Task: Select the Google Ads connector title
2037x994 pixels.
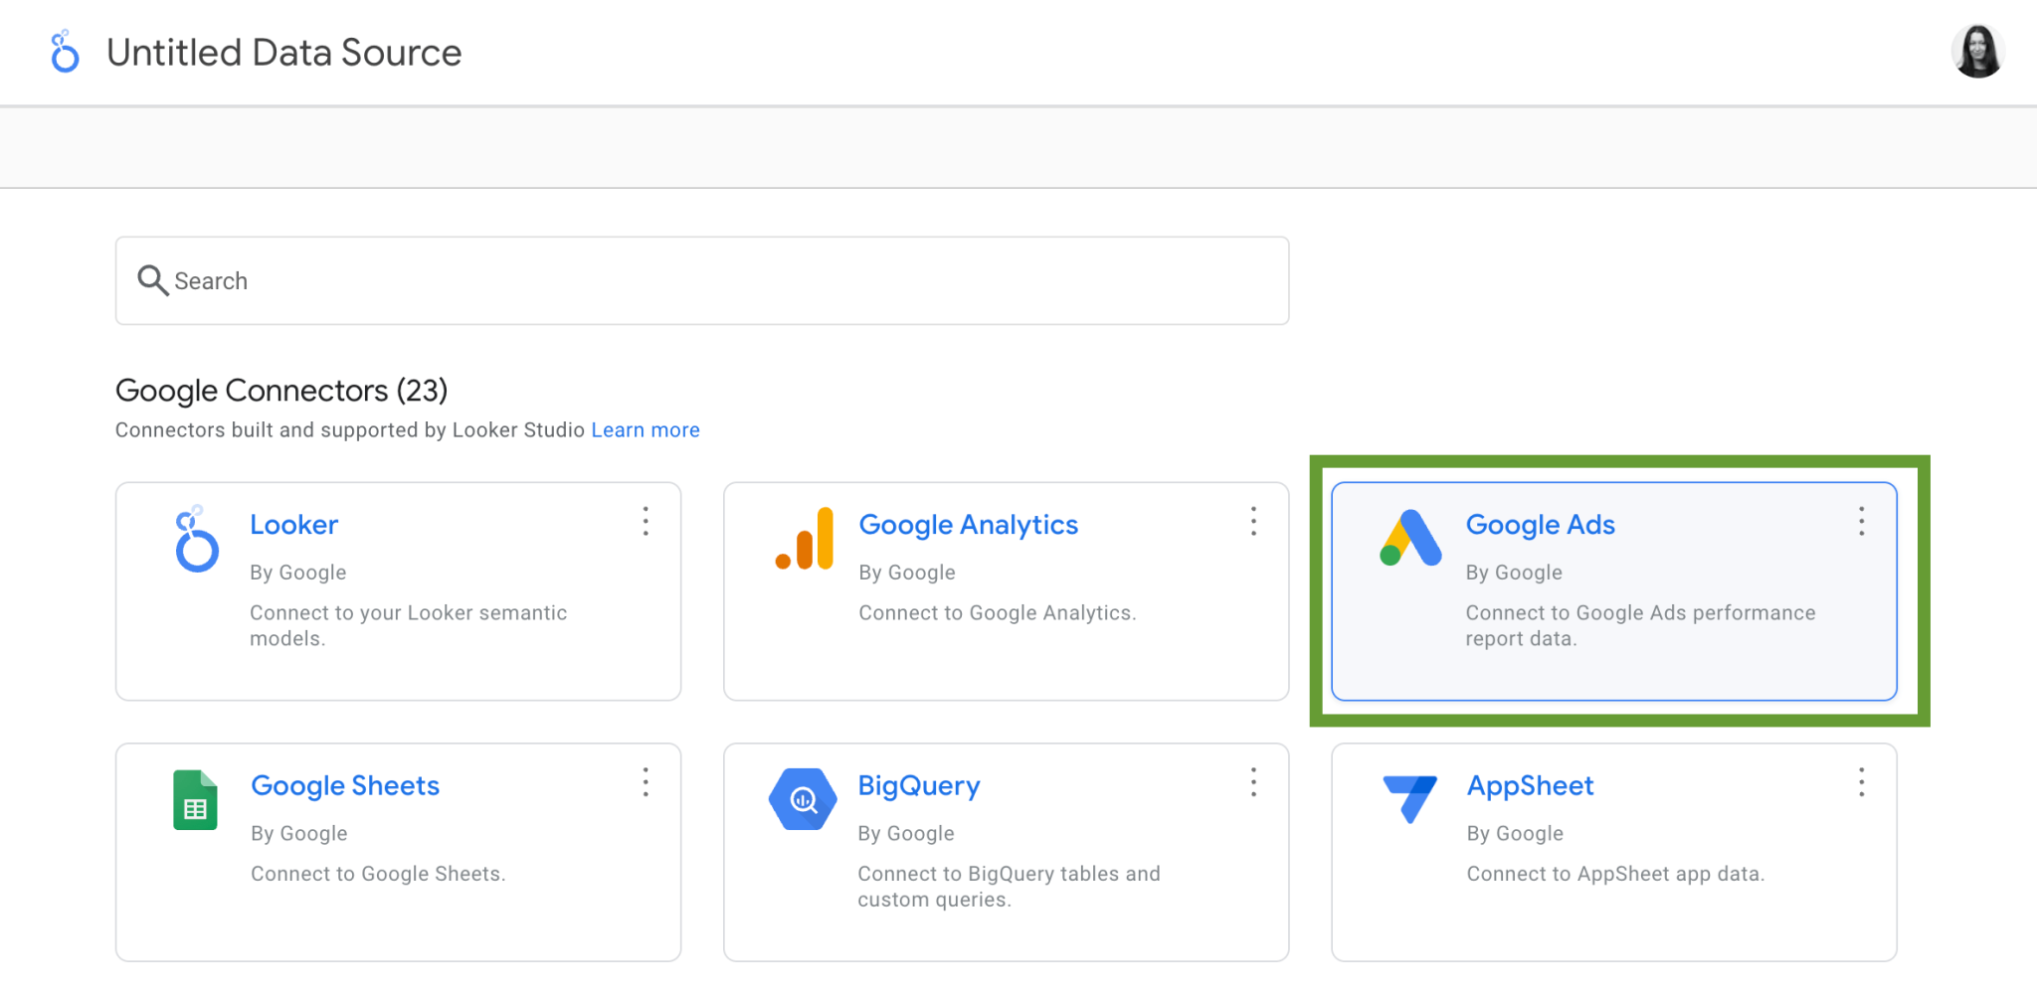Action: pos(1541,525)
